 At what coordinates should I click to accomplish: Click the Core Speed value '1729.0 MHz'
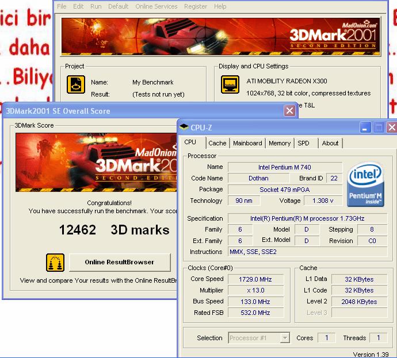pos(255,279)
